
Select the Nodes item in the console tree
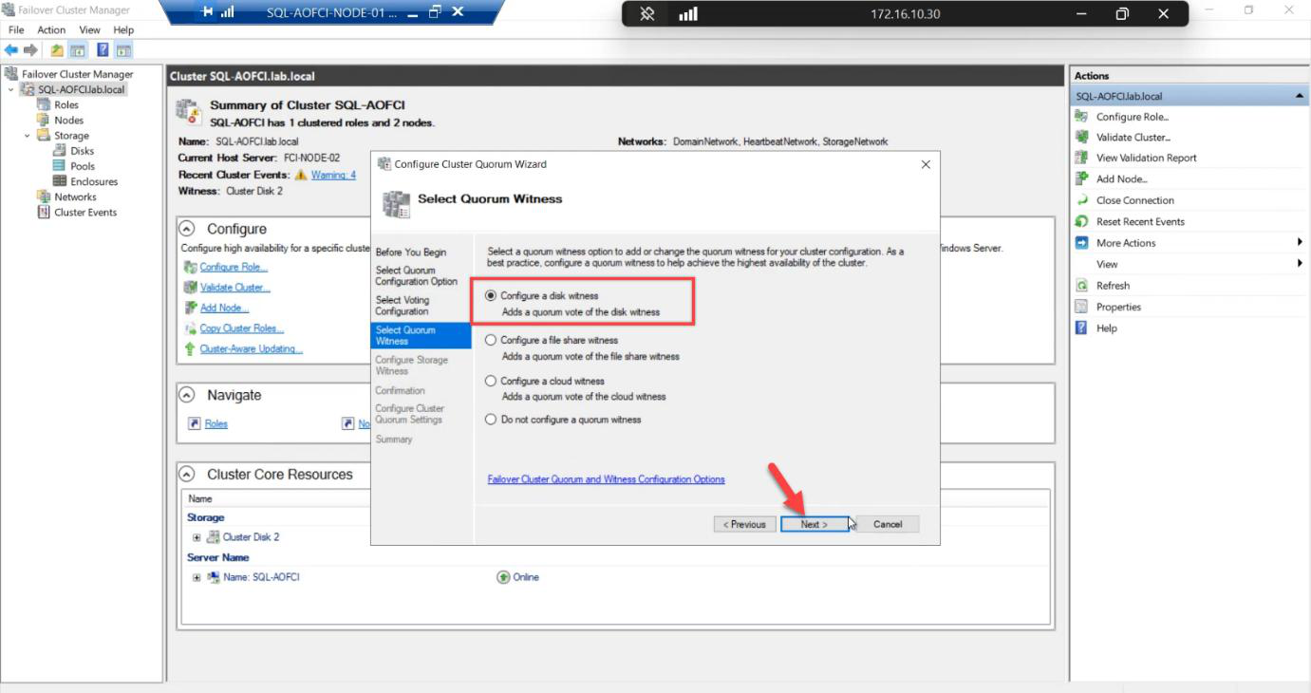68,121
